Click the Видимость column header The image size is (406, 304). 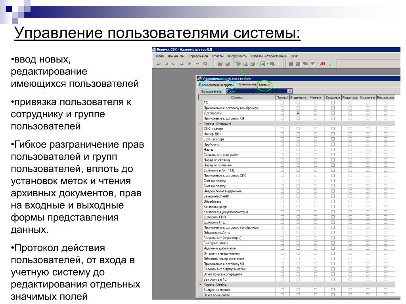(298, 97)
